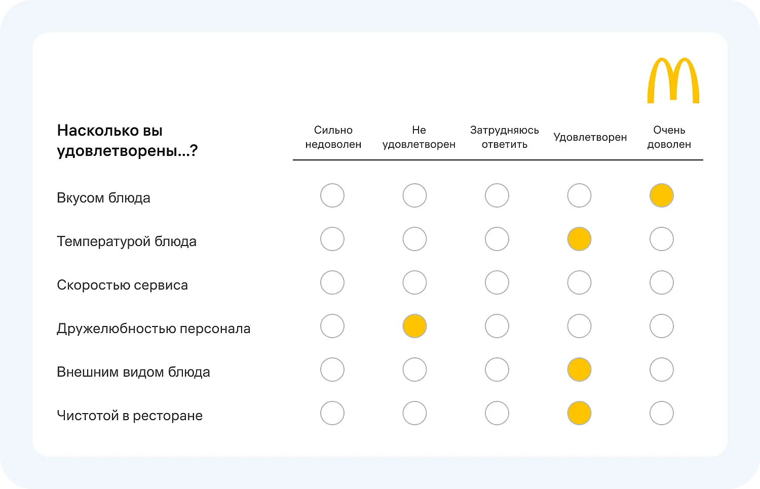Select "Очень доволен" for Внешним видом блюда
This screenshot has width=760, height=489.
coord(661,370)
